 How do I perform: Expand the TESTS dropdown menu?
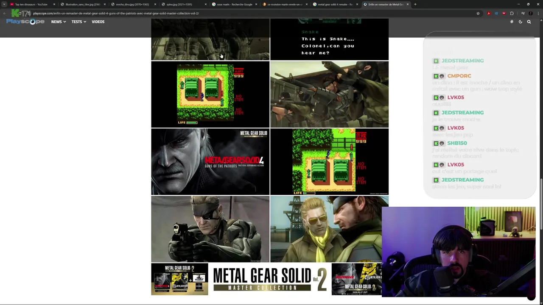coord(78,22)
